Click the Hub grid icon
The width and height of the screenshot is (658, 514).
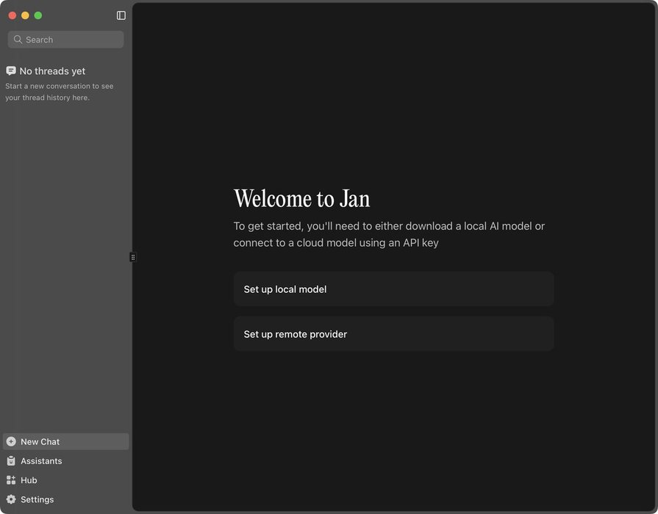click(11, 480)
